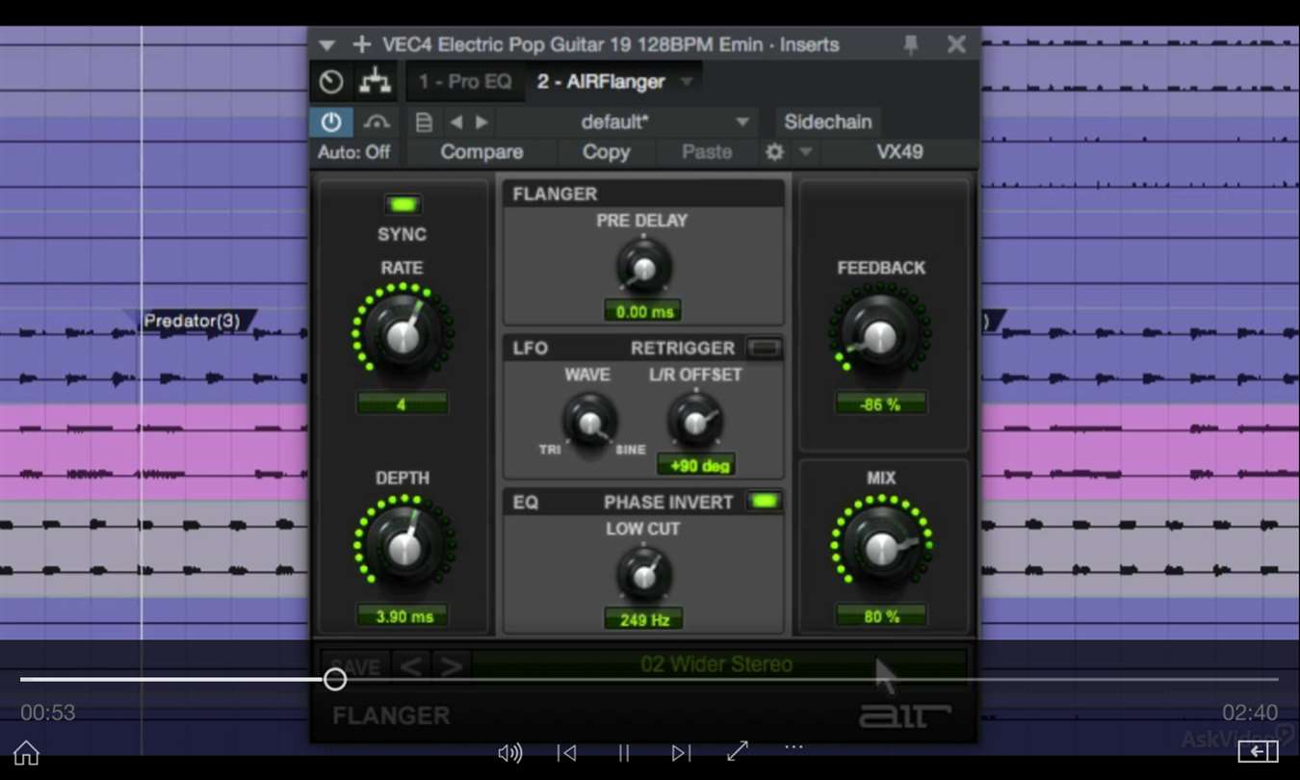The width and height of the screenshot is (1300, 780).
Task: Load the previous preset with left arrow
Action: click(x=456, y=122)
